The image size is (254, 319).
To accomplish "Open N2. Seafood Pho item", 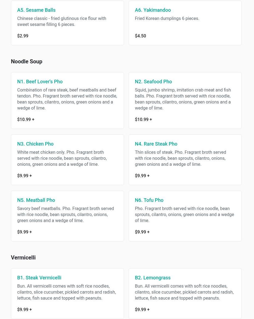I will pos(153,82).
